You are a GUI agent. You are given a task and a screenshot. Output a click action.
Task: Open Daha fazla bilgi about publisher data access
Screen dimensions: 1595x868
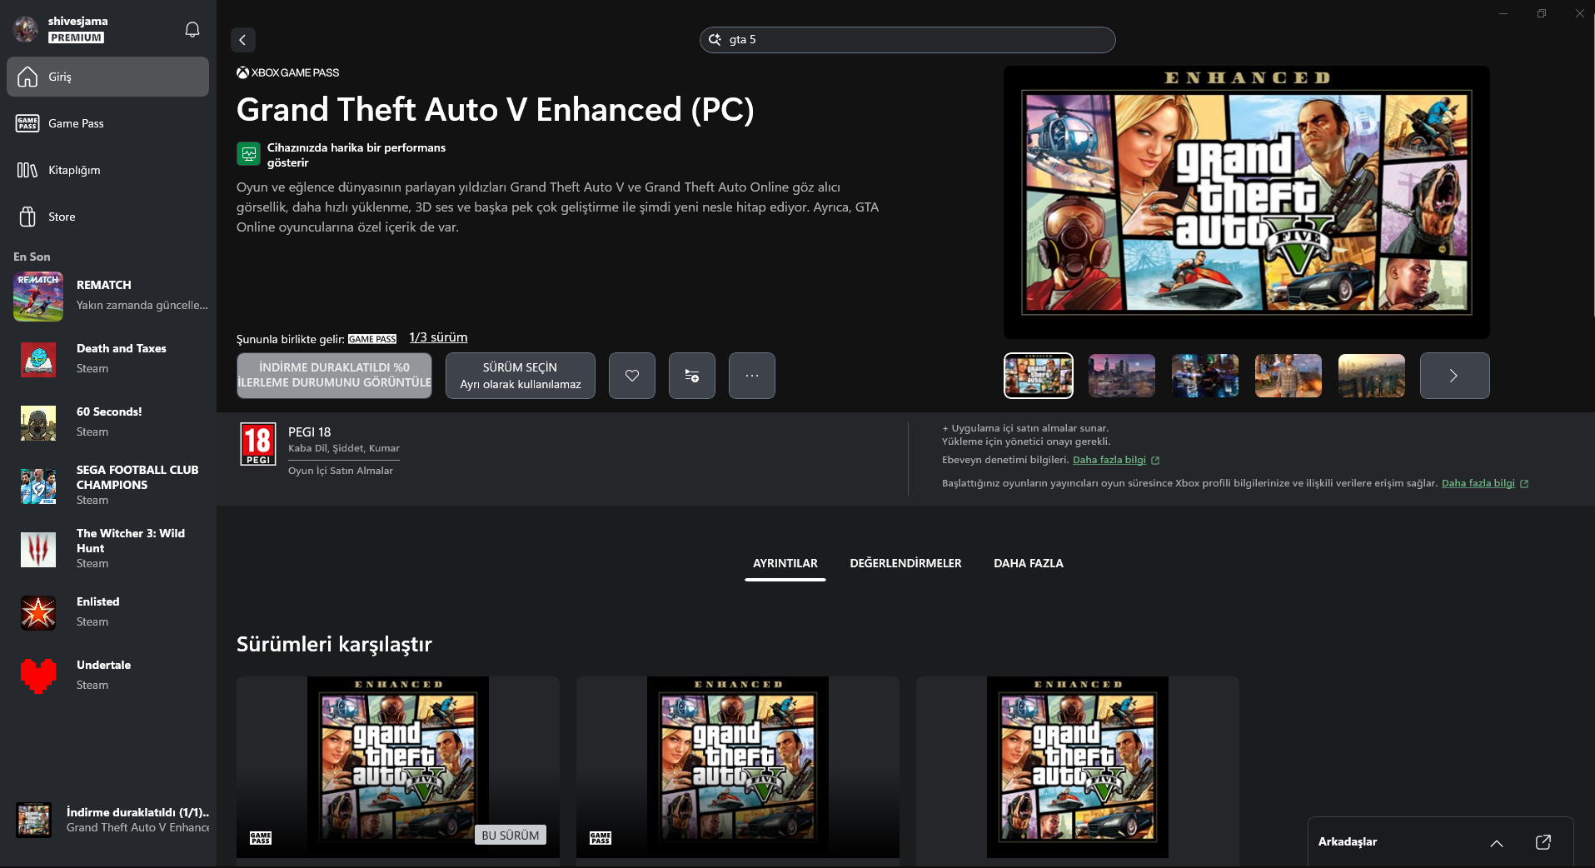point(1478,483)
